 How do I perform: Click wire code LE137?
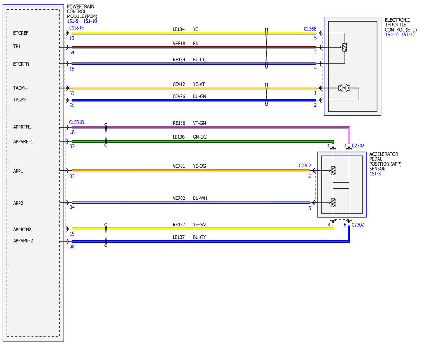click(179, 237)
